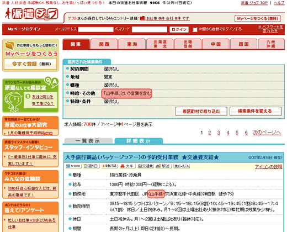The height and width of the screenshot is (232, 287).
Task: Click the 求人情報 708件 count text
Action: click(x=80, y=124)
